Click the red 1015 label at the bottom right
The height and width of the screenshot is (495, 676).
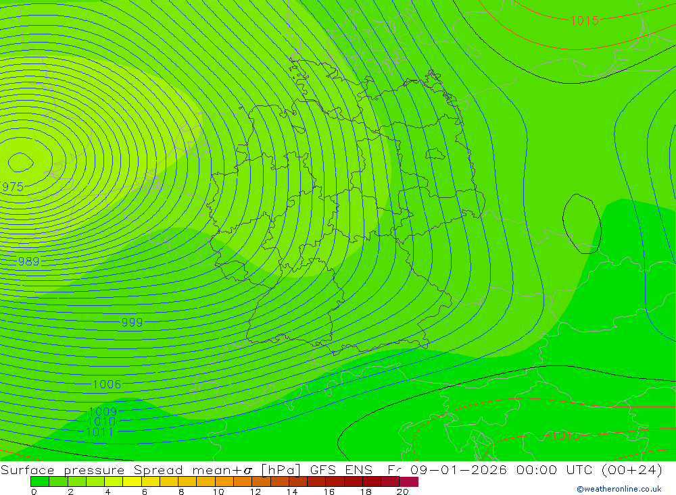566,436
